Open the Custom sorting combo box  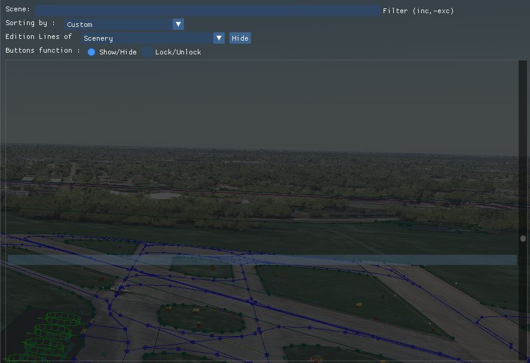point(118,25)
